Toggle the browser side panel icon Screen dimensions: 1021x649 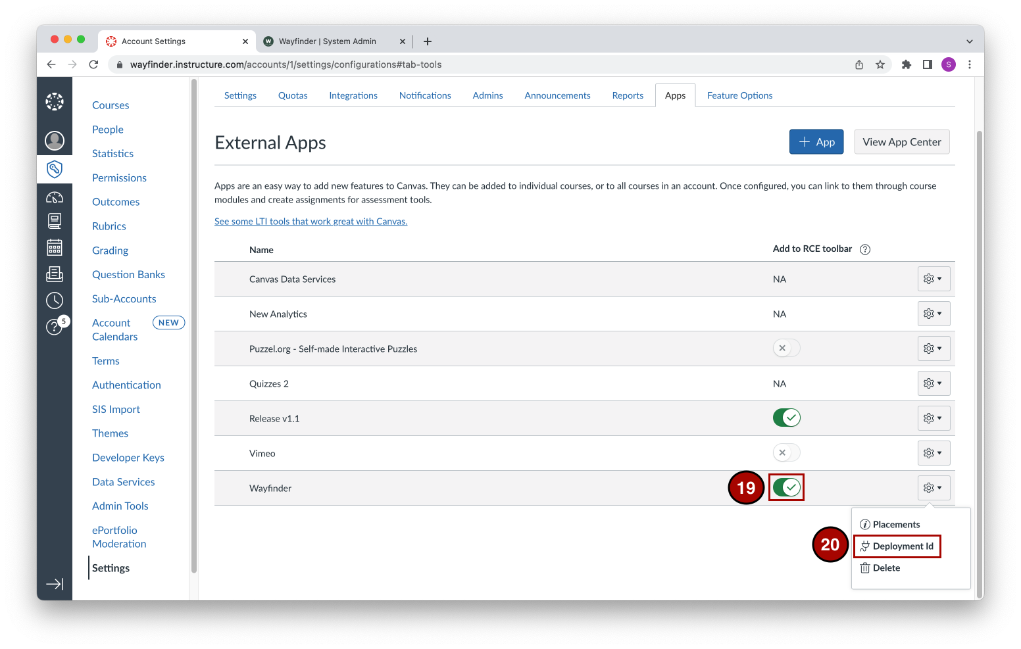point(928,64)
